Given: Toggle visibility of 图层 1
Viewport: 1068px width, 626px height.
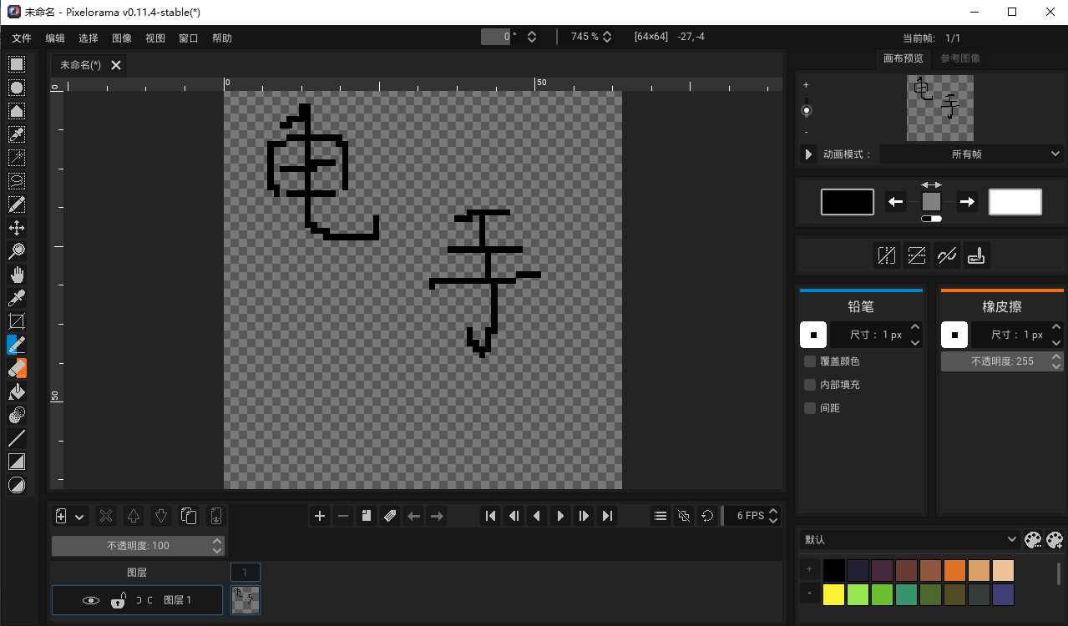Looking at the screenshot, I should (91, 600).
